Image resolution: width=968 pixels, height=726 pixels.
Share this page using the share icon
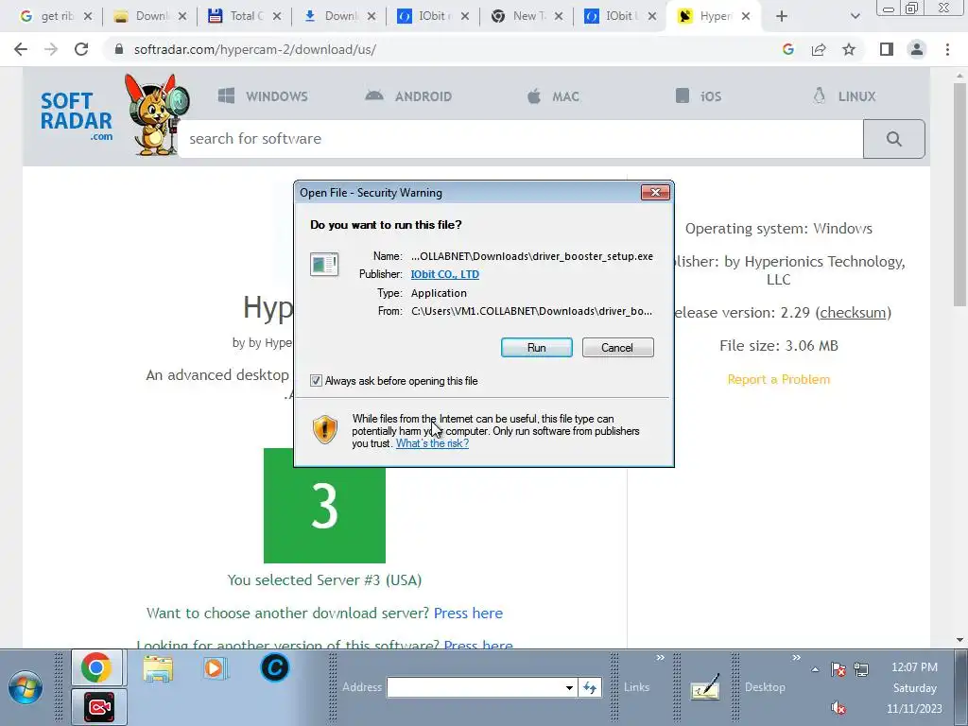pos(819,49)
